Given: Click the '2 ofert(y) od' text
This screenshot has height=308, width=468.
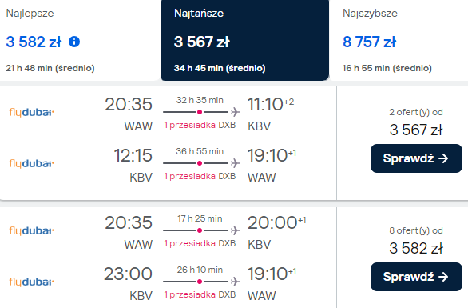Looking at the screenshot, I should (416, 112).
